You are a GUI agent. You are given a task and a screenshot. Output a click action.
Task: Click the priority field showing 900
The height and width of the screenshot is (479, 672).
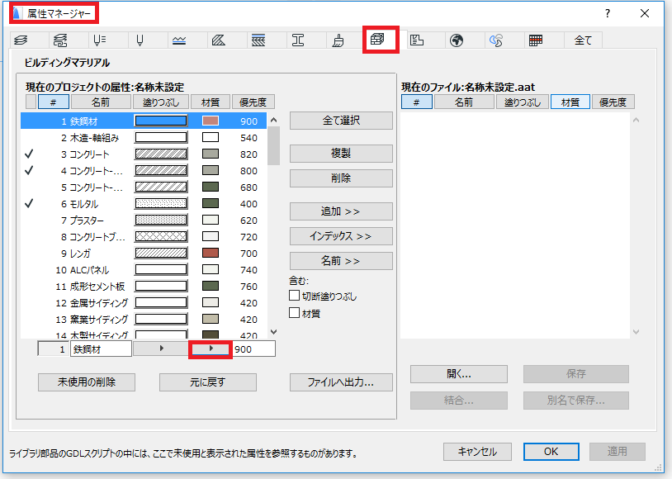coord(253,349)
